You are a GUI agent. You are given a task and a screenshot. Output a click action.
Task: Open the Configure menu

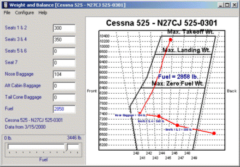[x=24, y=13]
